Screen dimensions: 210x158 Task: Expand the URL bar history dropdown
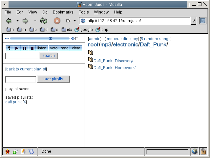coord(193,21)
